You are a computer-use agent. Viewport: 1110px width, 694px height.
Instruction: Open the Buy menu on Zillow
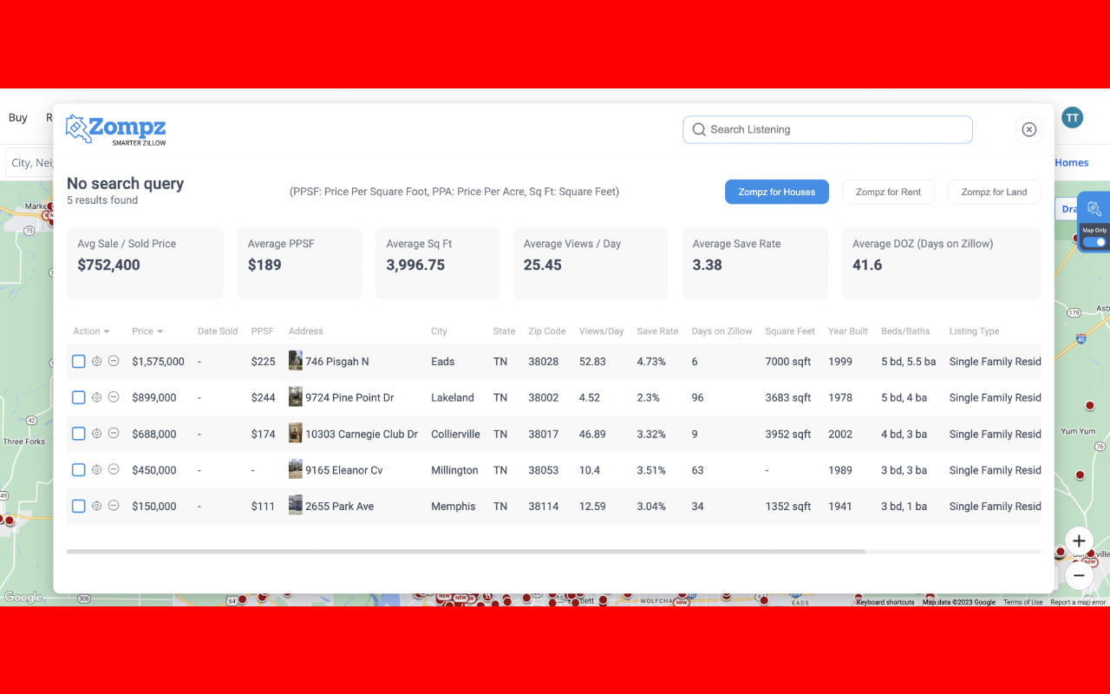(x=18, y=117)
